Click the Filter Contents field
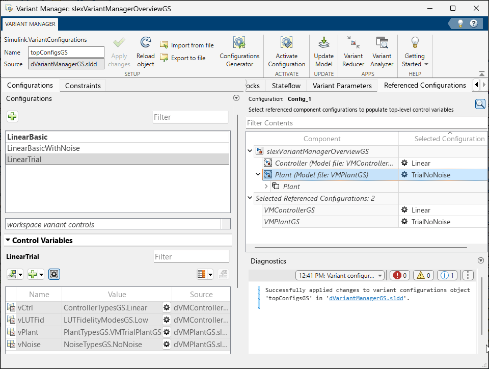 coord(366,123)
